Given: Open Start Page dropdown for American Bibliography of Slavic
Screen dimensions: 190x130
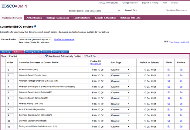Looking at the screenshot, I should [120, 87].
